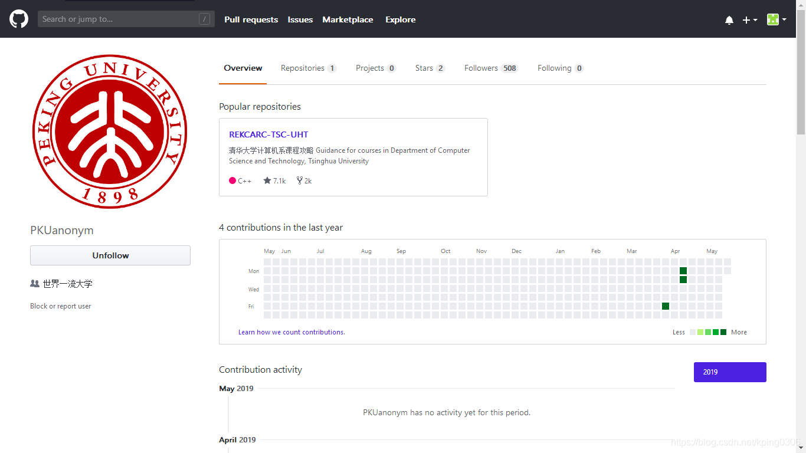
Task: Click the darkest green legend swatch
Action: pyautogui.click(x=723, y=332)
